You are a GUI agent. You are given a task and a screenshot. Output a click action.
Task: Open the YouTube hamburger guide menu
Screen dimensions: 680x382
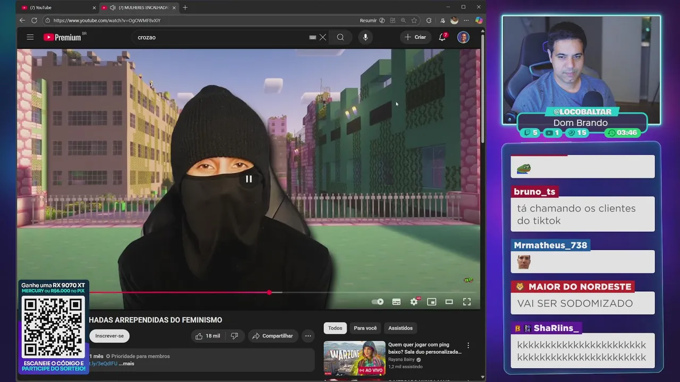coord(30,37)
